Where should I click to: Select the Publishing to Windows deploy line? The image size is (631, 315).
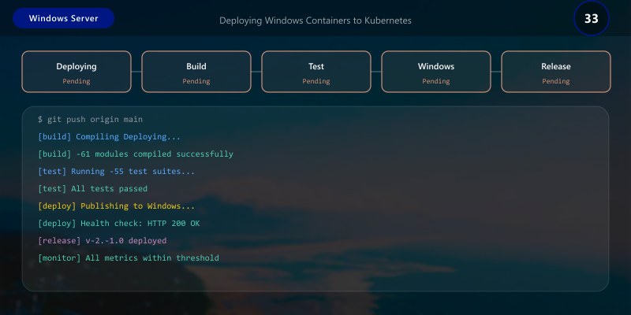pos(116,206)
